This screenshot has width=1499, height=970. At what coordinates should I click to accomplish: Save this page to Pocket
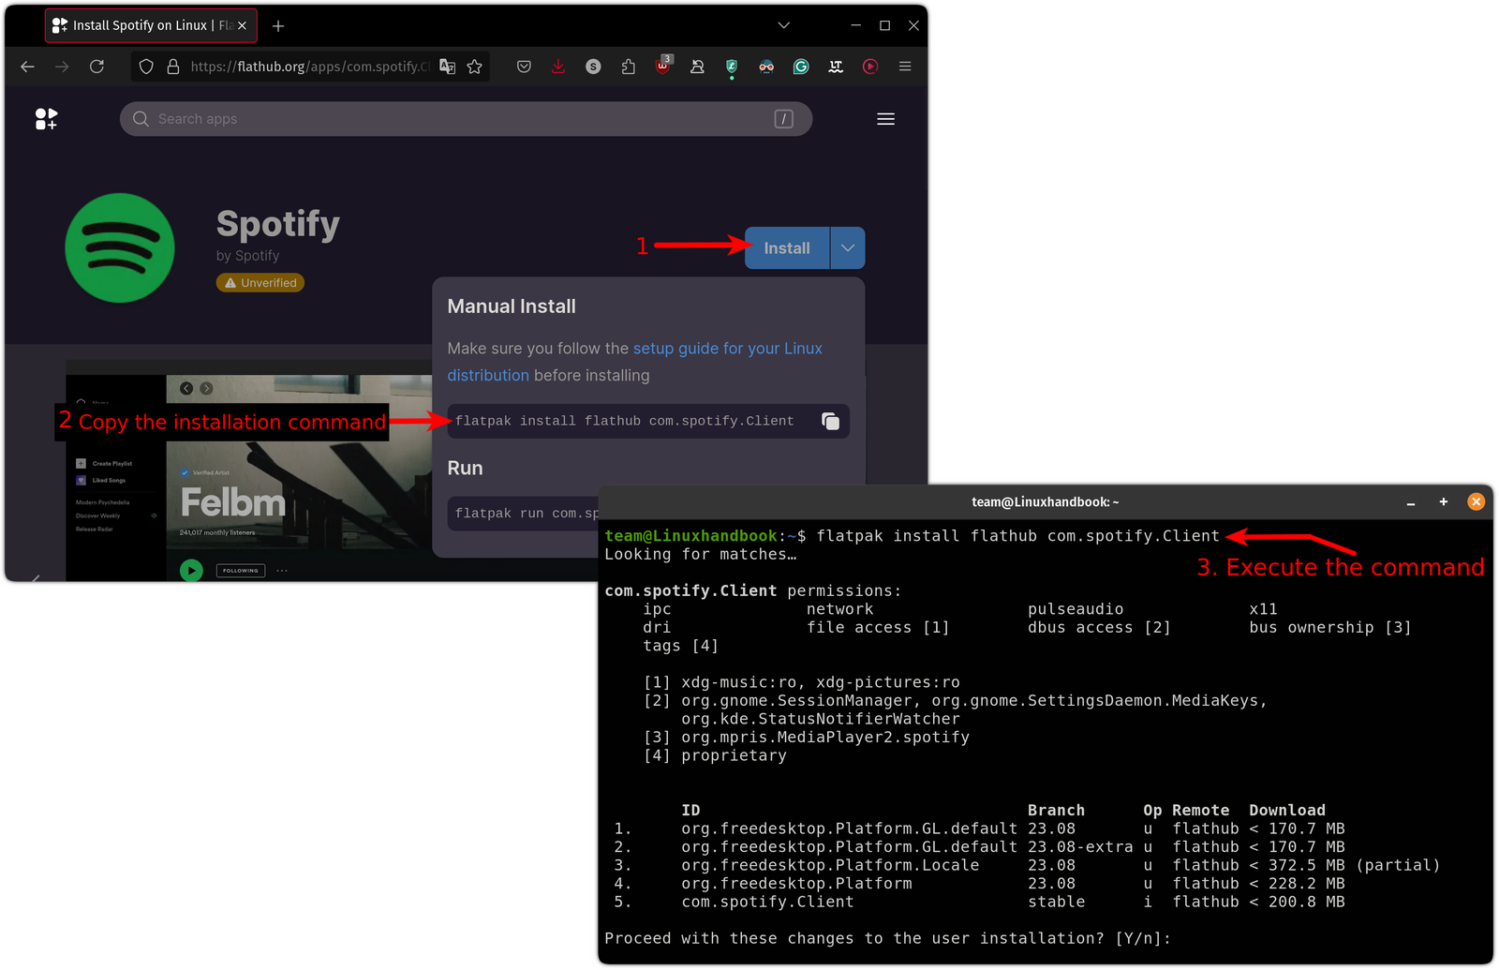point(523,67)
